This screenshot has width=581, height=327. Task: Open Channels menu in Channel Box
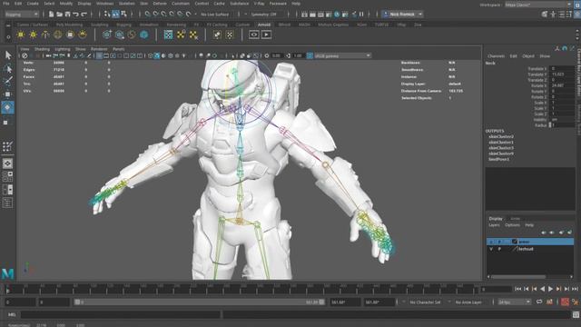pos(496,56)
